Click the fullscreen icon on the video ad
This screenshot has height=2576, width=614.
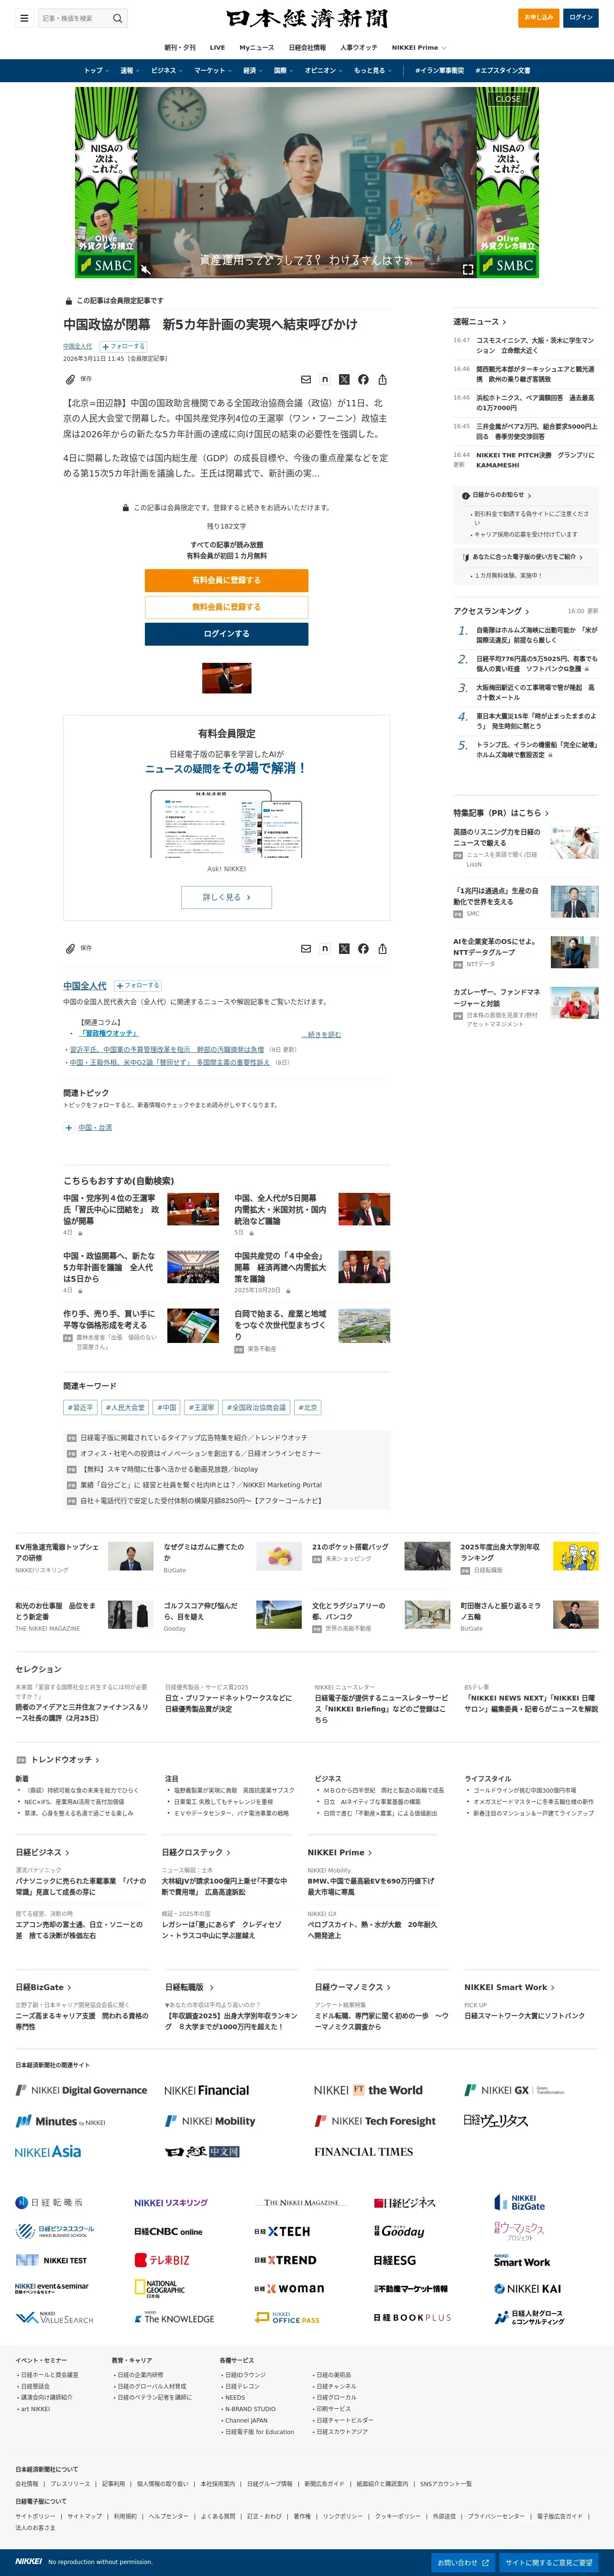coord(467,269)
